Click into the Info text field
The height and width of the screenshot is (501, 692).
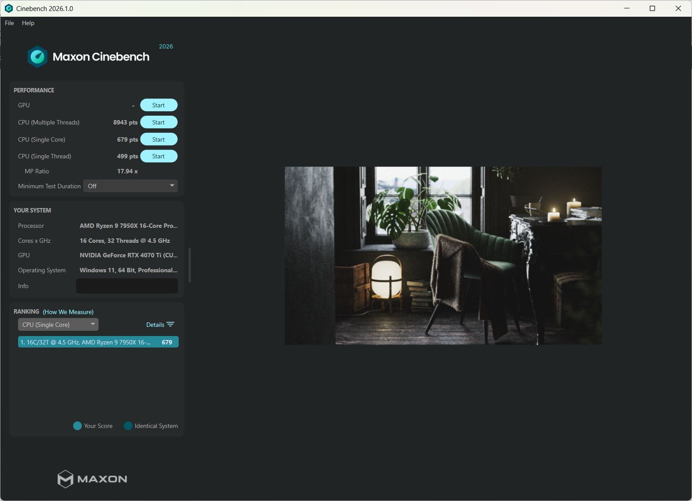(127, 286)
